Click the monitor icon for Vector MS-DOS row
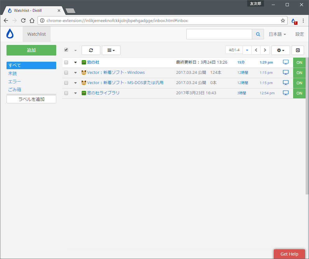The height and width of the screenshot is (259, 309). (x=285, y=83)
